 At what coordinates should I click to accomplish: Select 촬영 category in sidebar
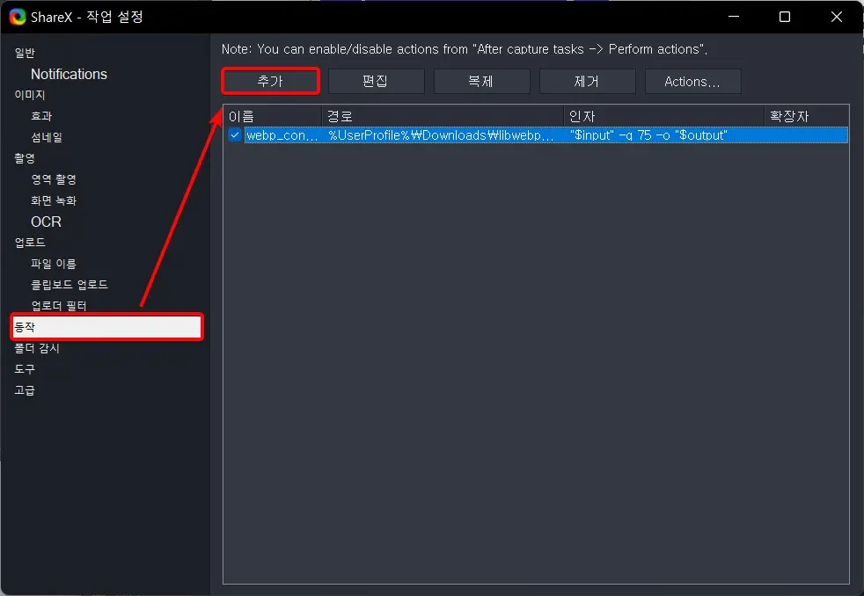click(x=25, y=158)
